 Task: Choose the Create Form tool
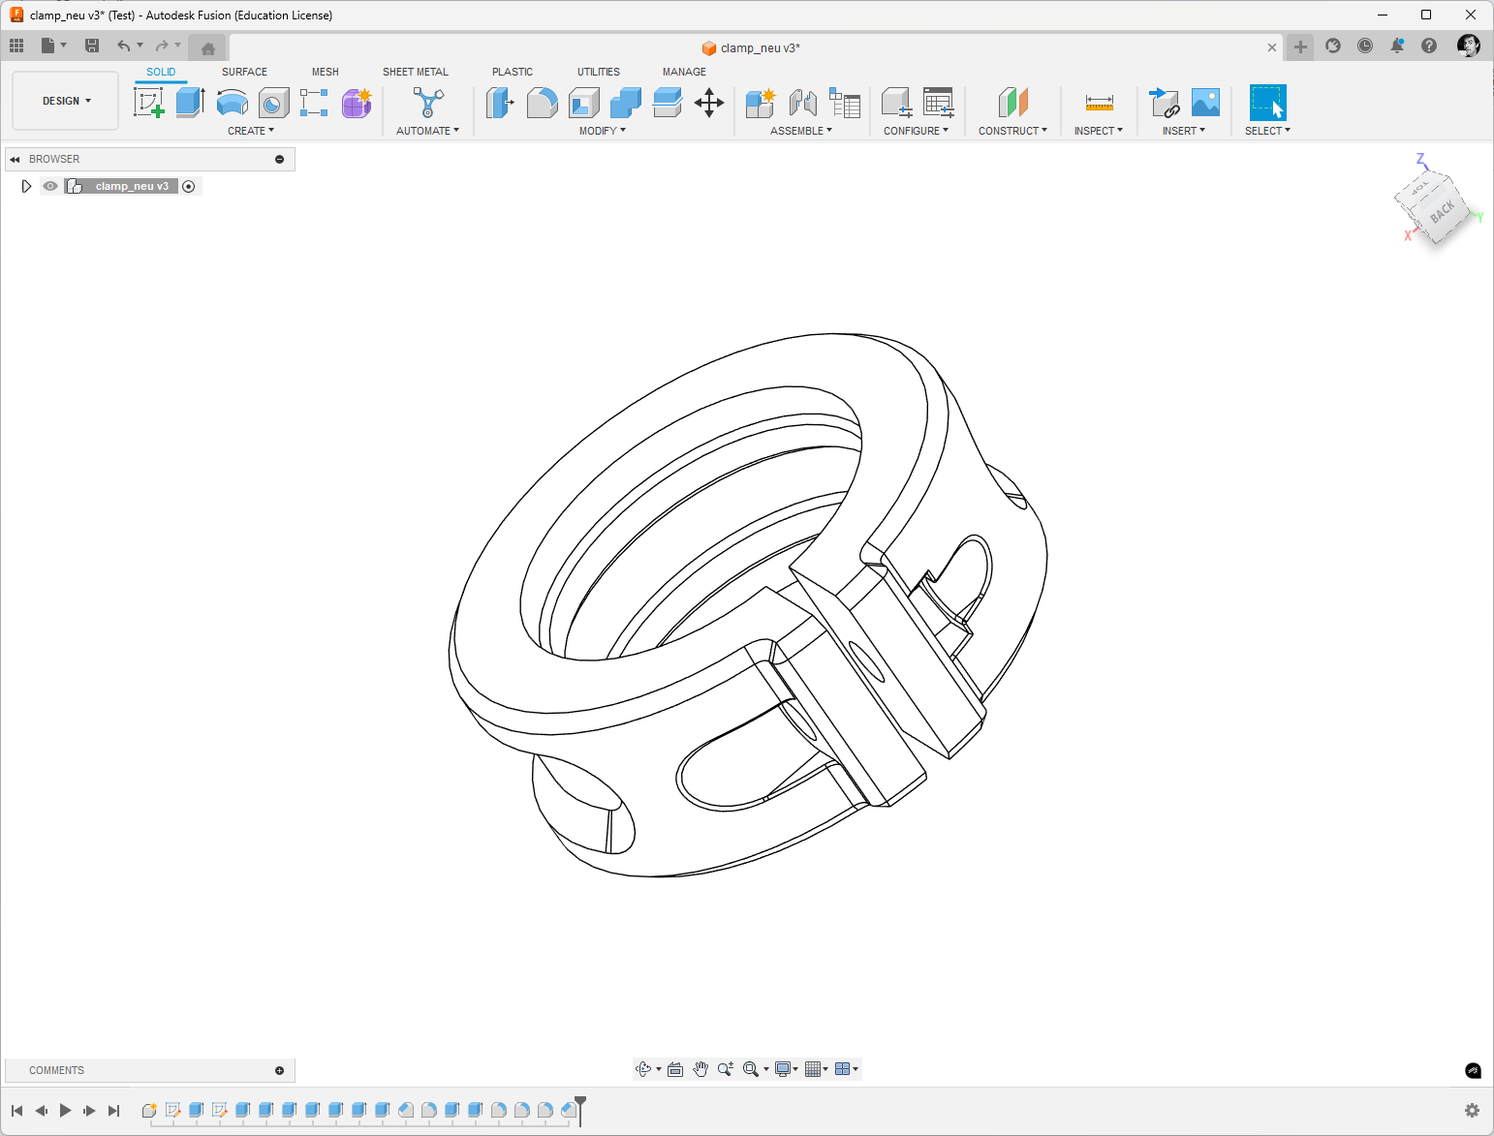(357, 102)
